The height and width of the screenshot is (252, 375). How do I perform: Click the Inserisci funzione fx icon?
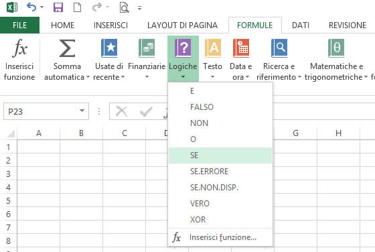[x=19, y=48]
